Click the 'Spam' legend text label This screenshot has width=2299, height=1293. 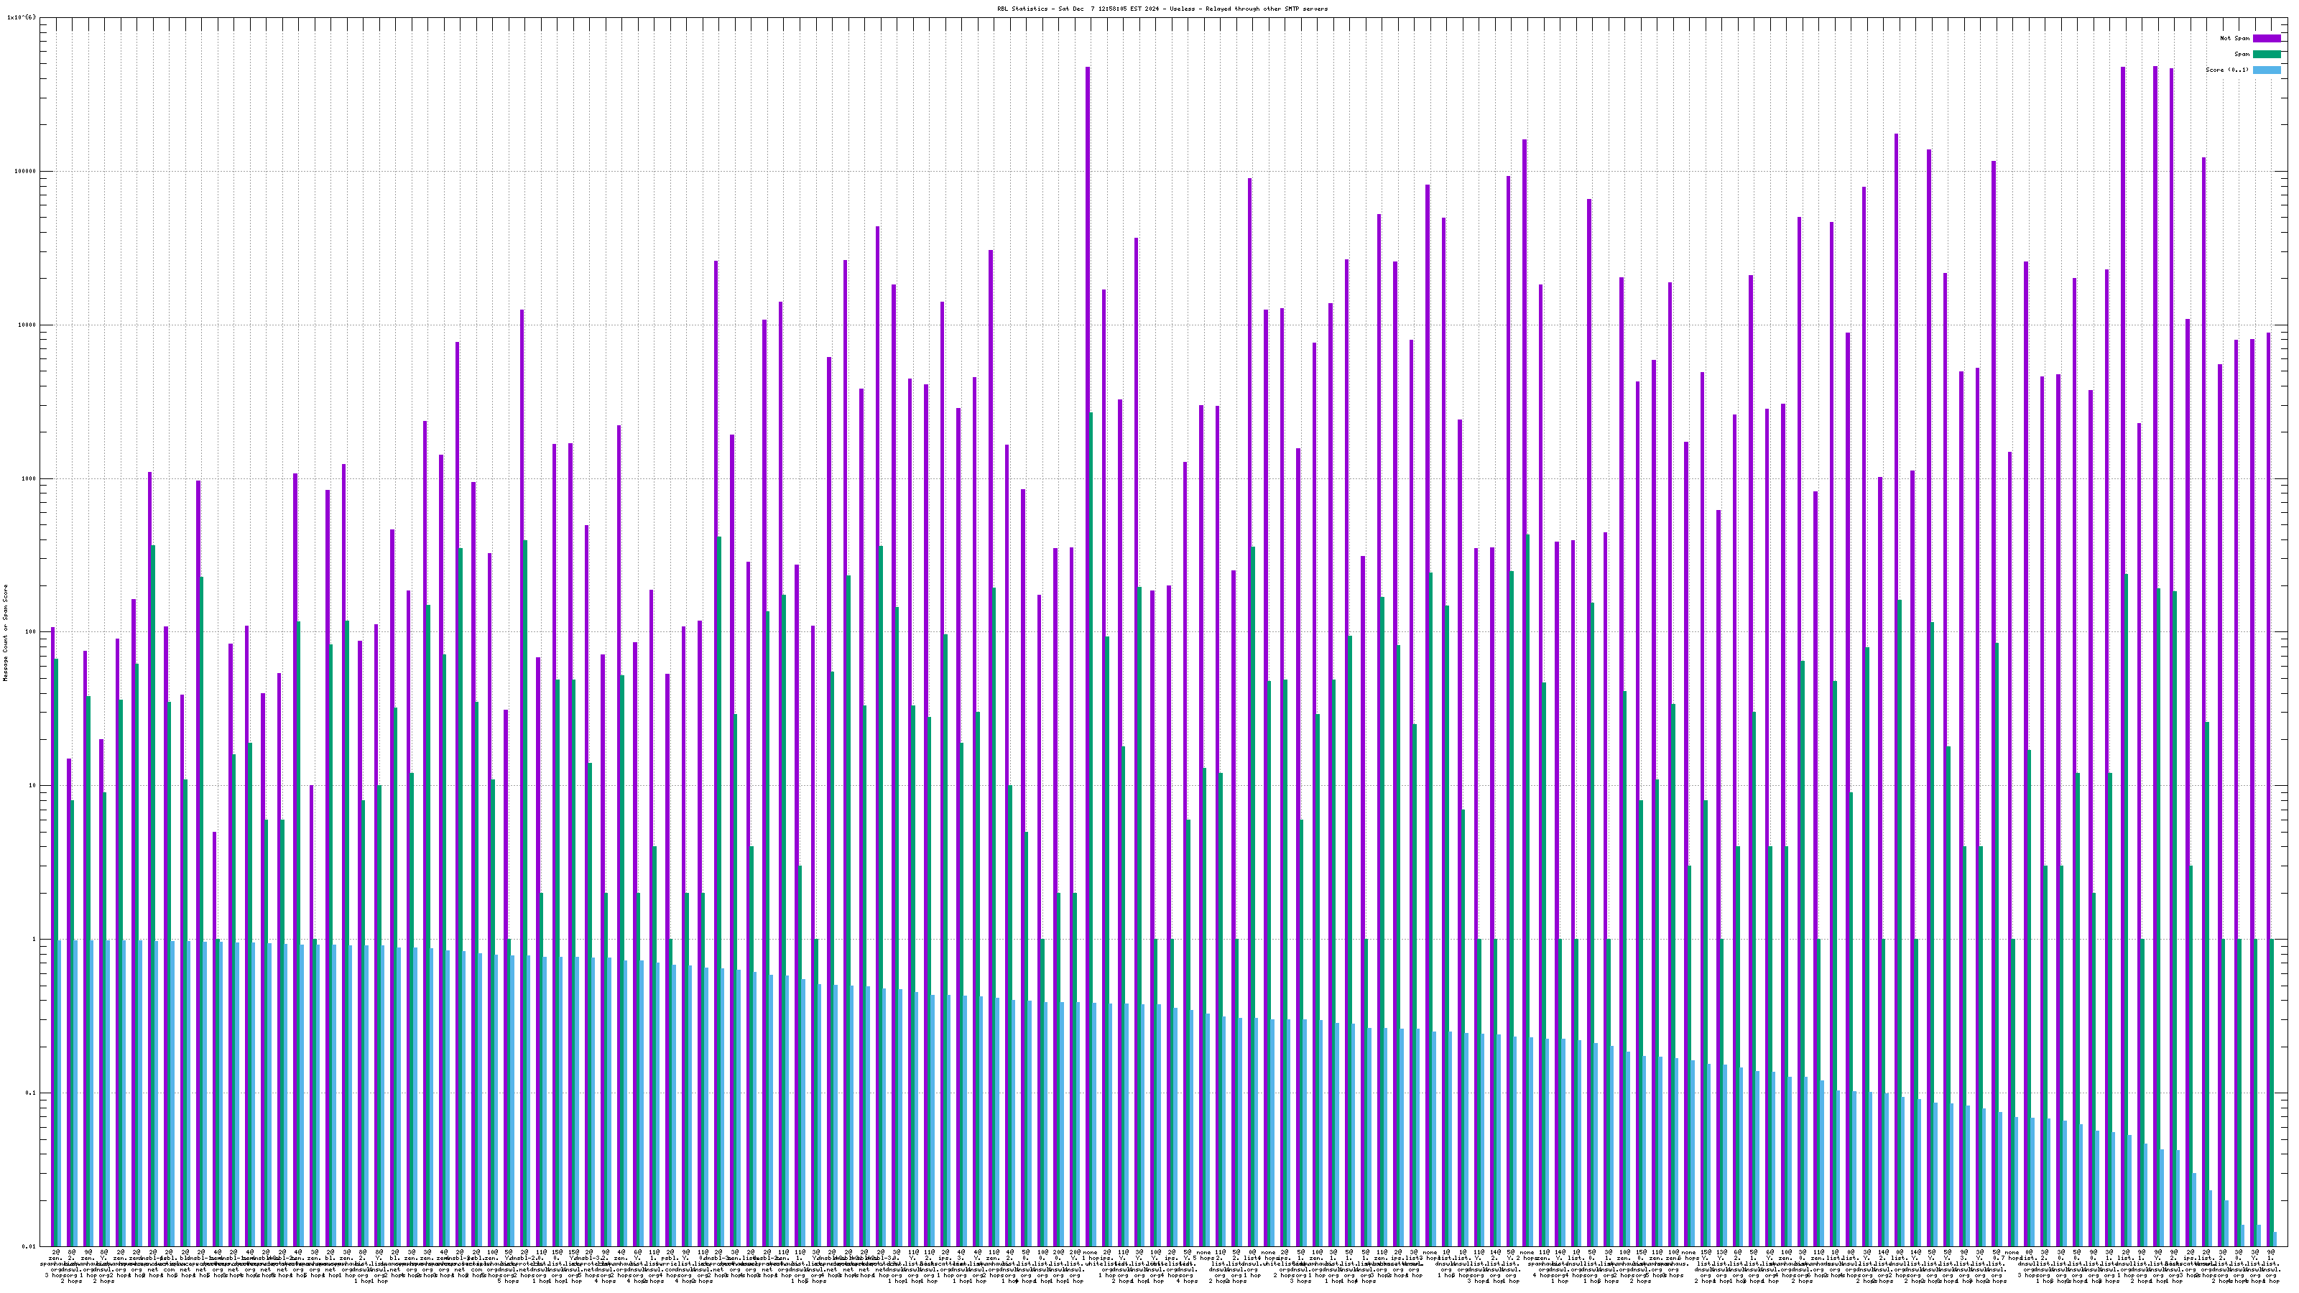pyautogui.click(x=2242, y=55)
